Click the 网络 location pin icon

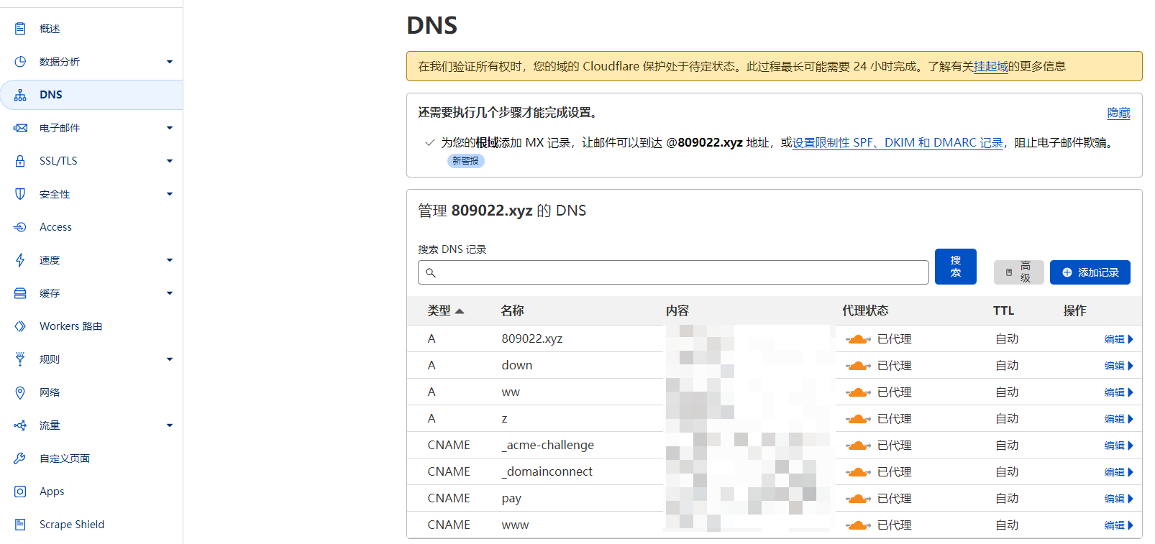click(x=20, y=392)
